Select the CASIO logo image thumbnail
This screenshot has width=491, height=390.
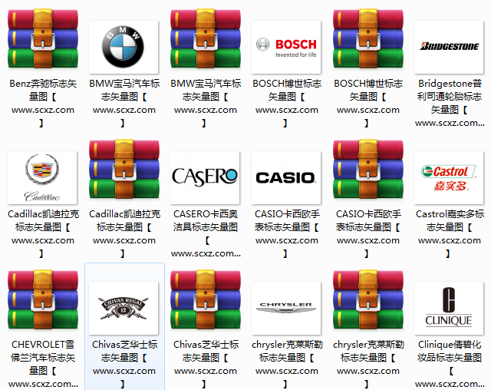[286, 177]
